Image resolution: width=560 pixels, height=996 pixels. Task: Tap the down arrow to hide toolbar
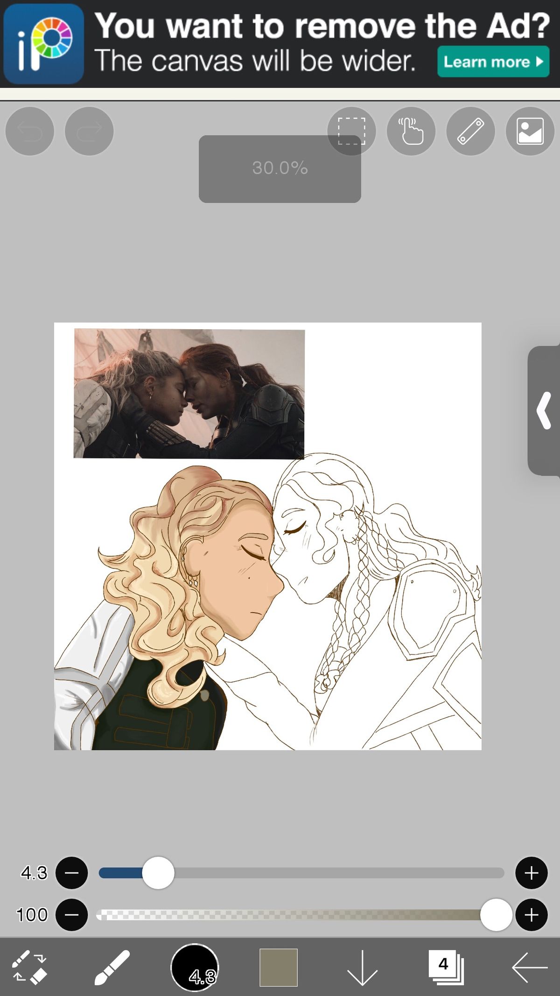click(362, 968)
